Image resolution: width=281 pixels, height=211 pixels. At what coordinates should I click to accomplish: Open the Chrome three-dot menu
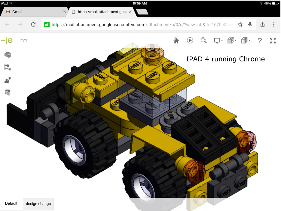tap(274, 25)
